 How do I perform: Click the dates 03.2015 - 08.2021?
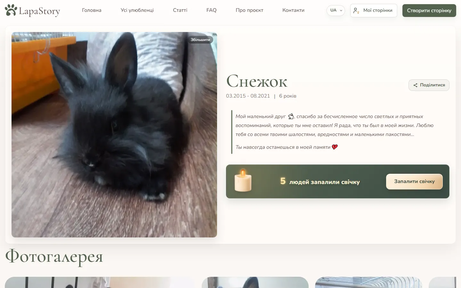pyautogui.click(x=248, y=96)
